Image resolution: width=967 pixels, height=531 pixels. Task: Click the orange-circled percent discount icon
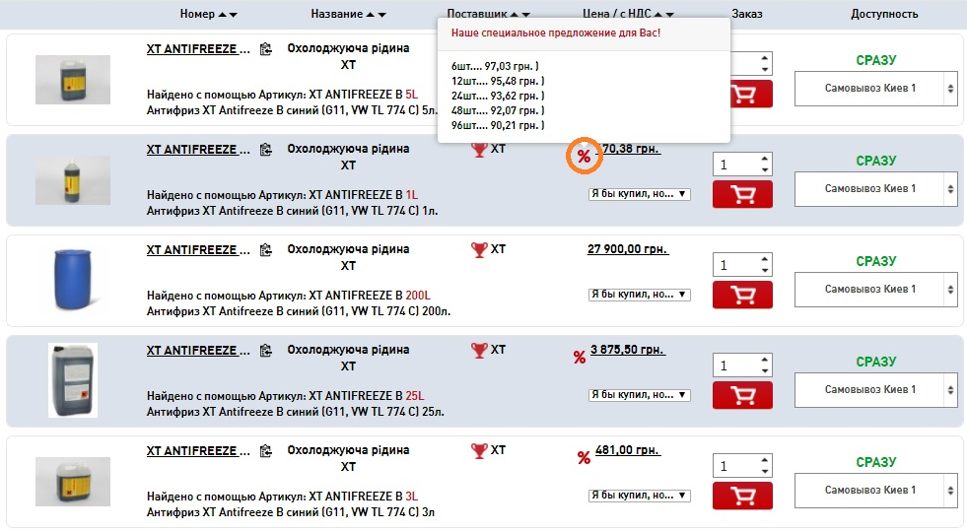584,157
